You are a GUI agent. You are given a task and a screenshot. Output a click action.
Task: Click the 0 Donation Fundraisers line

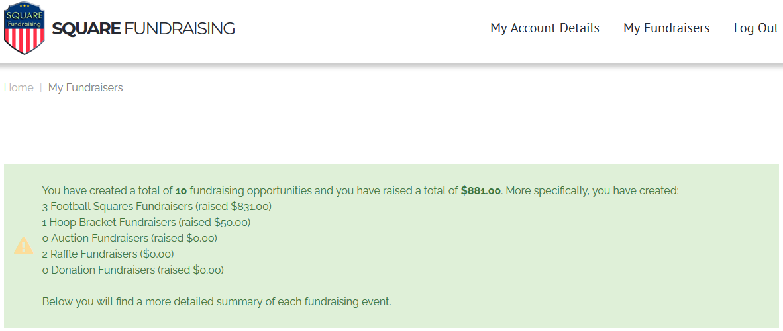click(132, 270)
